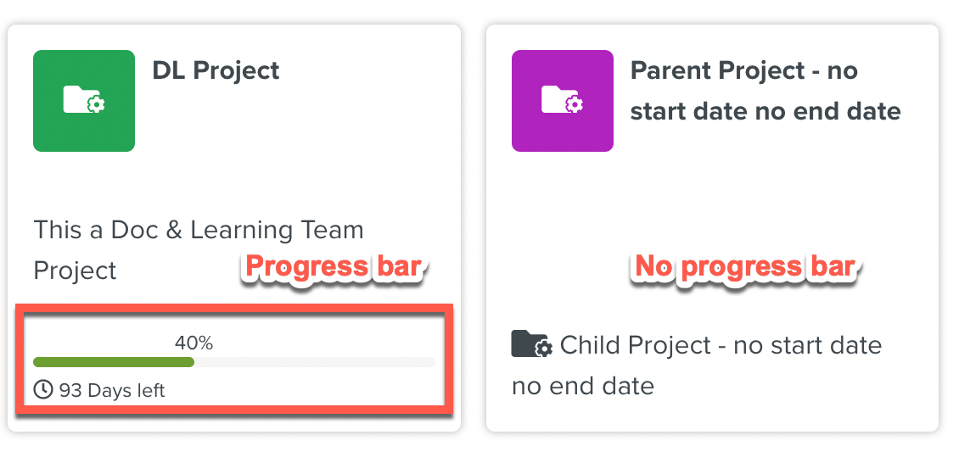Click the clock icon beside Days left
This screenshot has width=959, height=463.
click(x=42, y=390)
